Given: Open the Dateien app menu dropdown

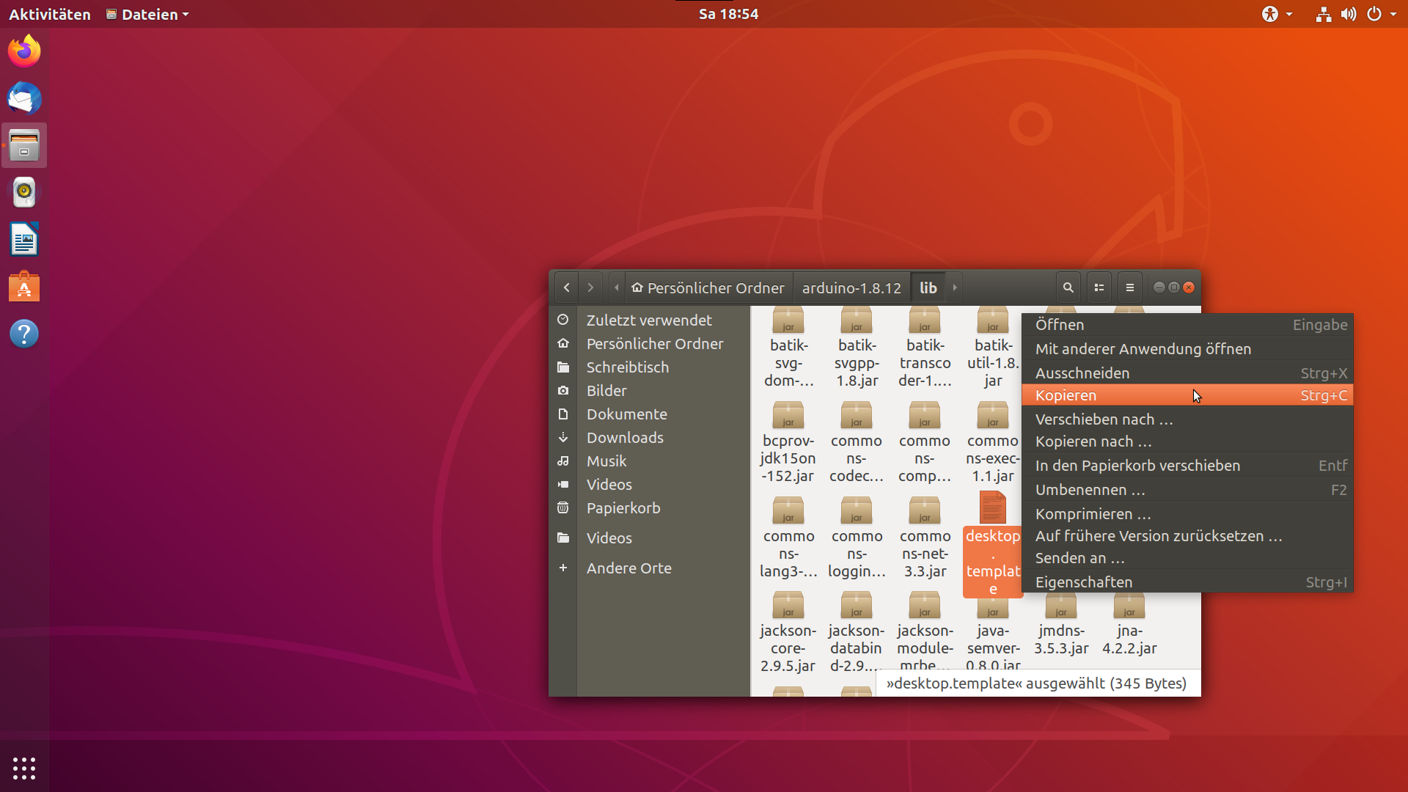Looking at the screenshot, I should [x=147, y=14].
